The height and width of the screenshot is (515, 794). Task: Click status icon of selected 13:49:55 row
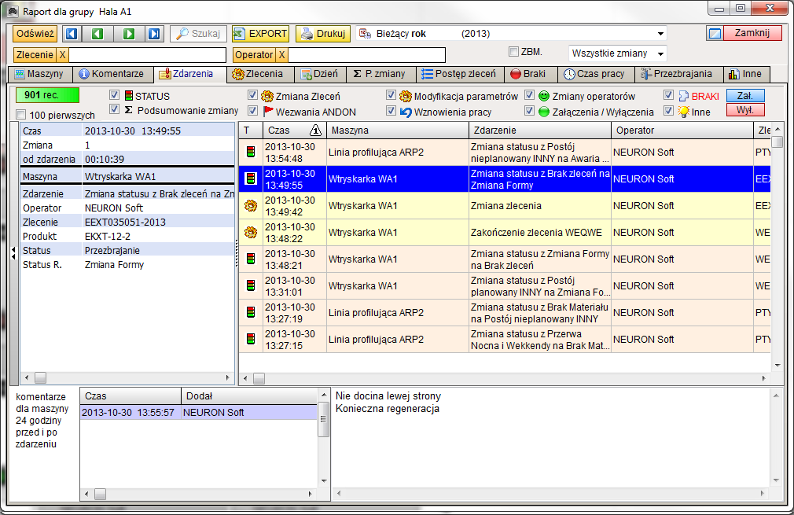[x=251, y=178]
